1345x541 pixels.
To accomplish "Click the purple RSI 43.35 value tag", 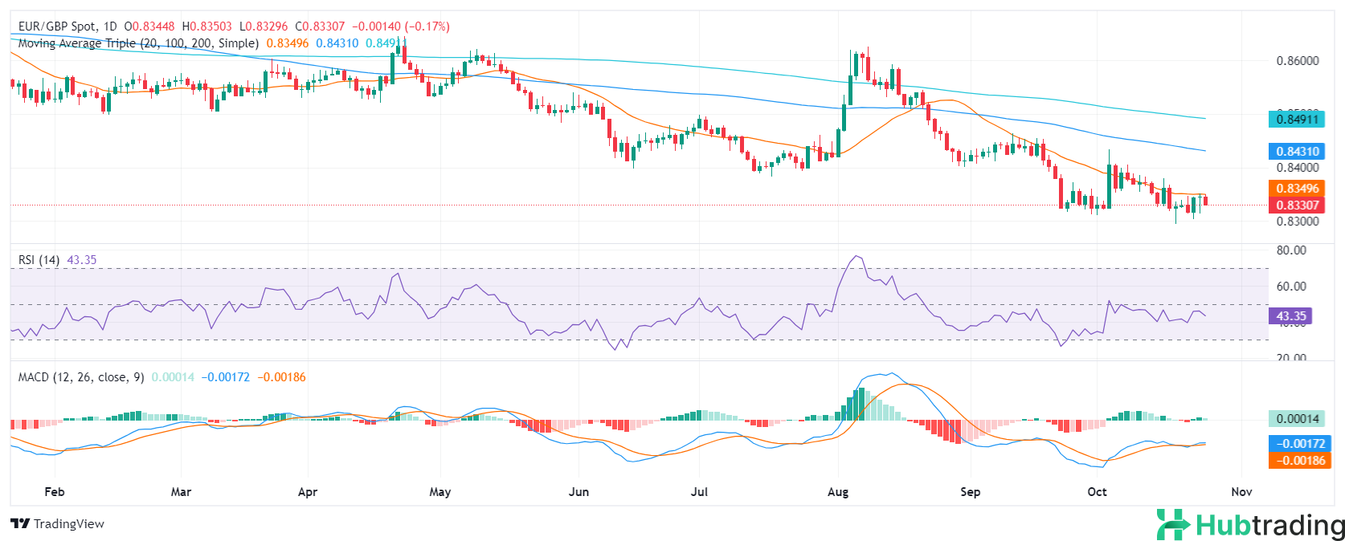I will [x=1290, y=316].
